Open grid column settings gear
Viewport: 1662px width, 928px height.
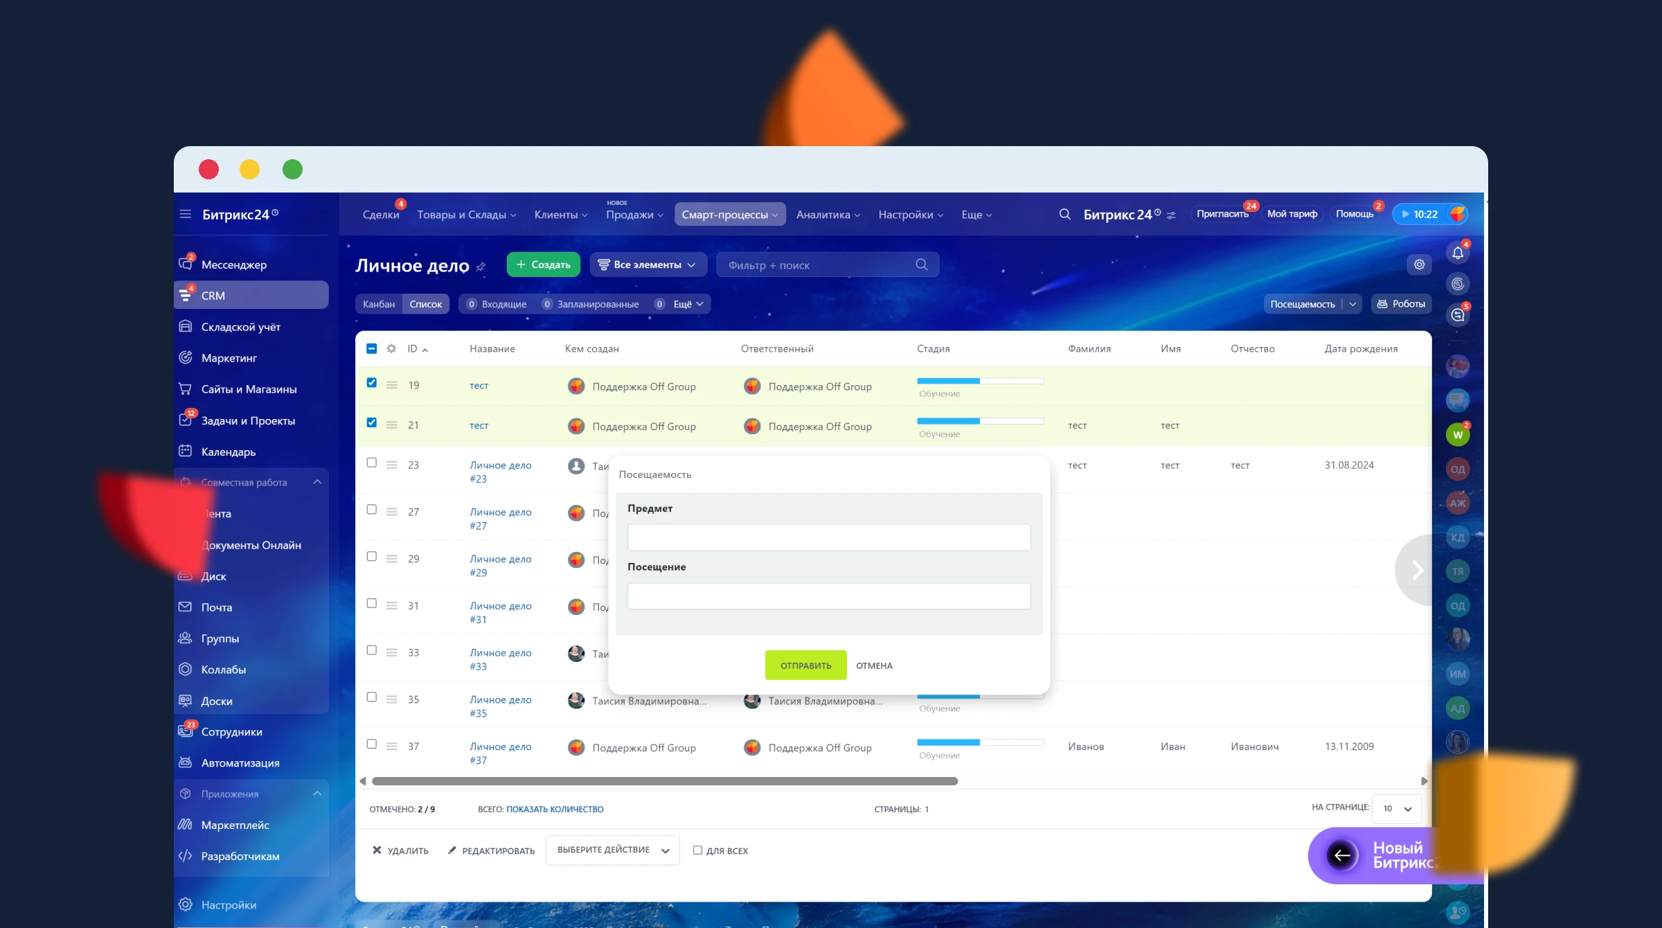coord(391,348)
